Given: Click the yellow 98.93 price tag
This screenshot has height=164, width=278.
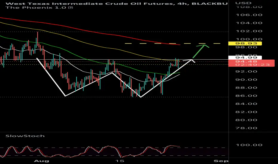Looking at the screenshot, I should click(245, 44).
